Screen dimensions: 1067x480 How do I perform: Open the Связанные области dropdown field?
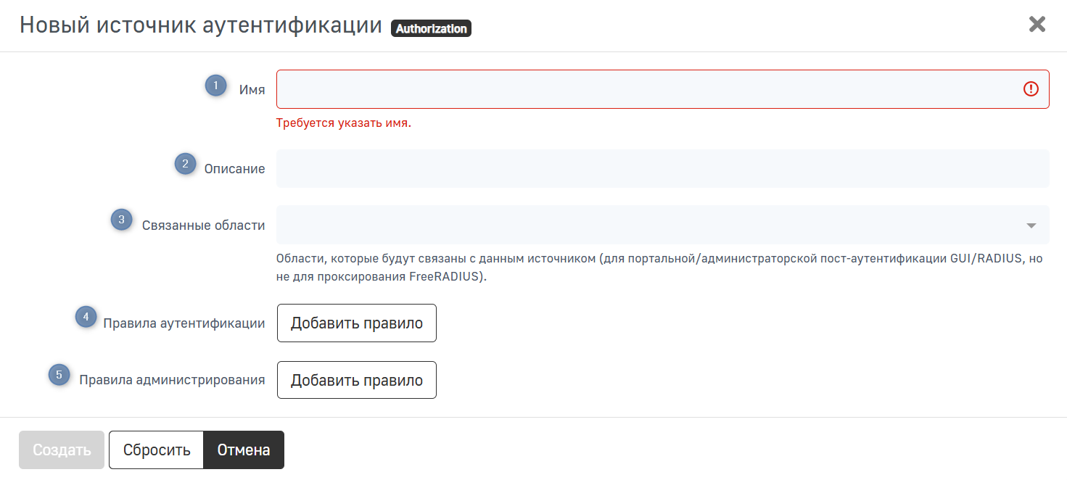(x=646, y=225)
